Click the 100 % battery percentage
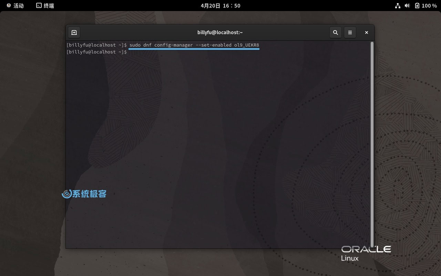Image resolution: width=441 pixels, height=276 pixels. click(x=429, y=6)
